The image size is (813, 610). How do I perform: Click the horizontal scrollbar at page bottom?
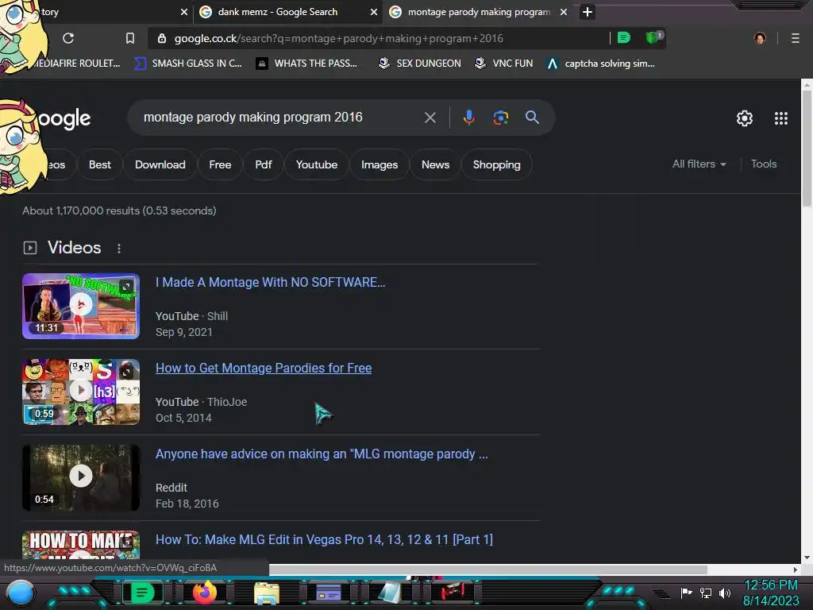point(487,569)
